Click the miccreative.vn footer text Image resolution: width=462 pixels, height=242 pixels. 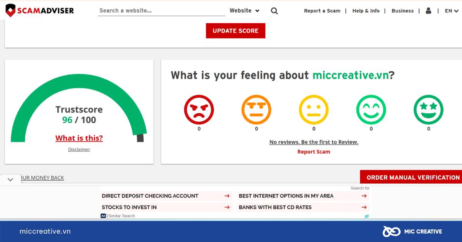point(45,231)
